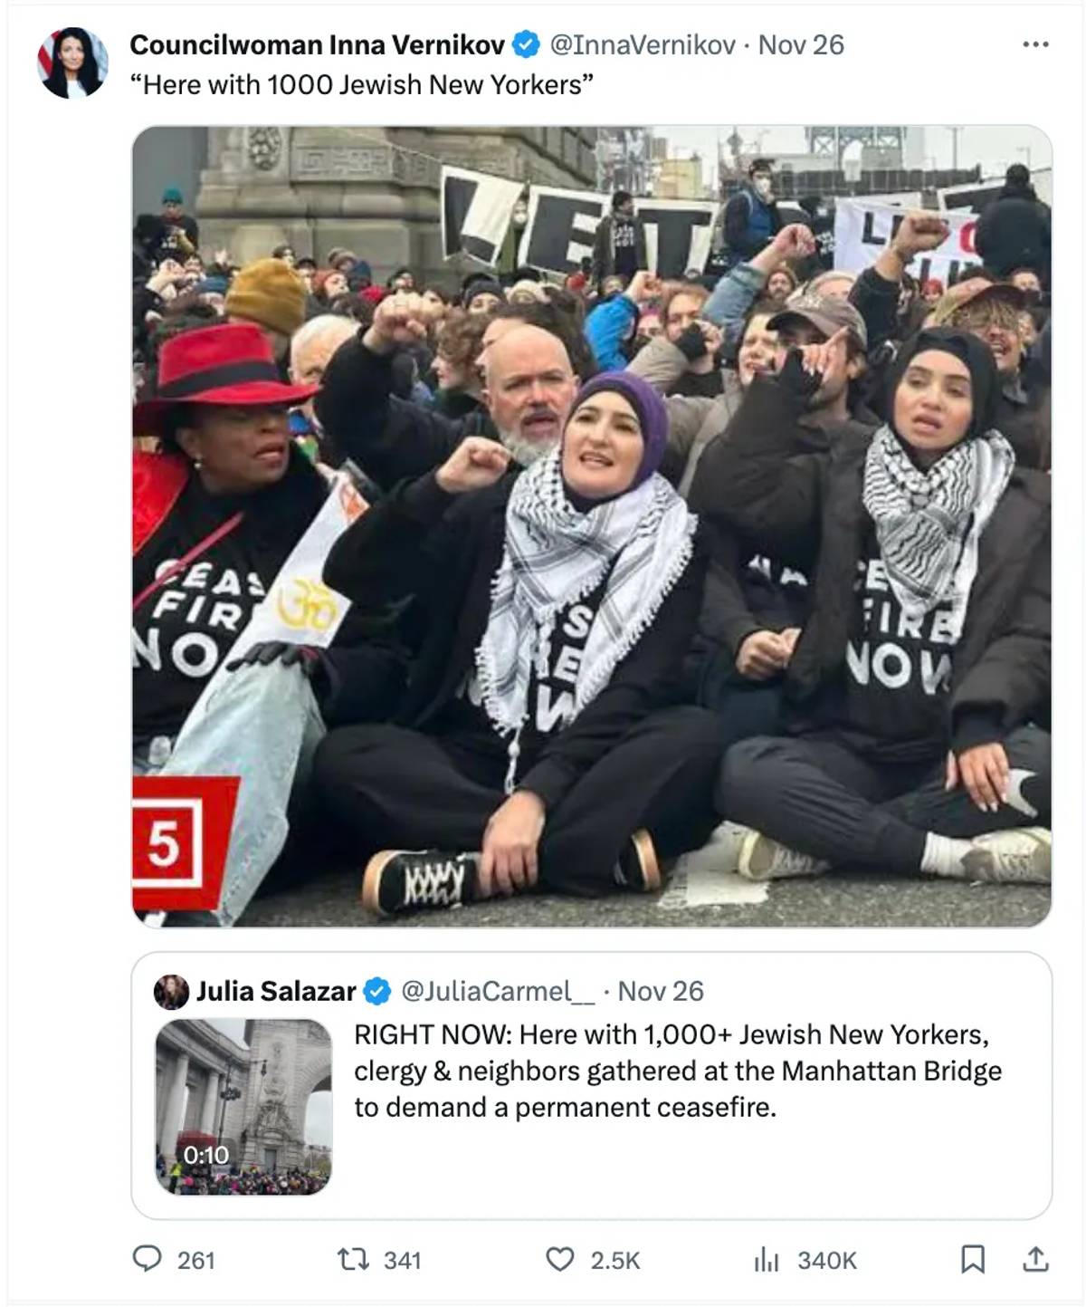Open view analytics bar chart icon
Screen dimensions: 1086x1307
click(x=766, y=1259)
